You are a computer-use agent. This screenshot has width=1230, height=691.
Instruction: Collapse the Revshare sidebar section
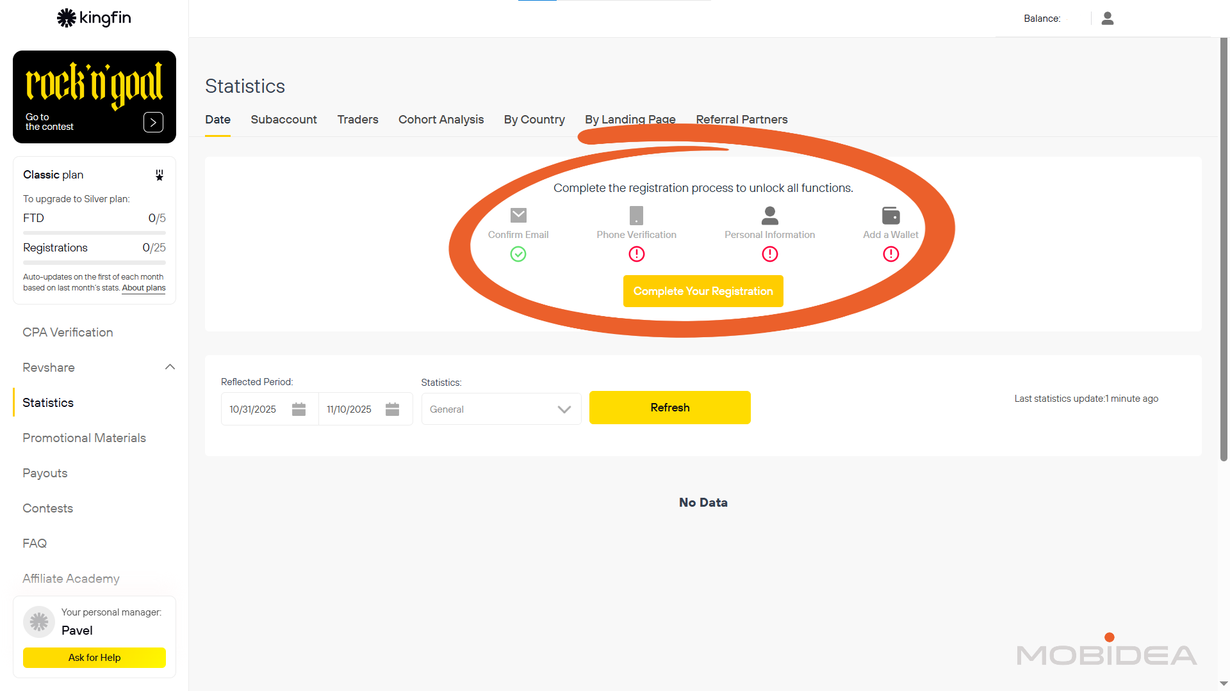pos(169,367)
